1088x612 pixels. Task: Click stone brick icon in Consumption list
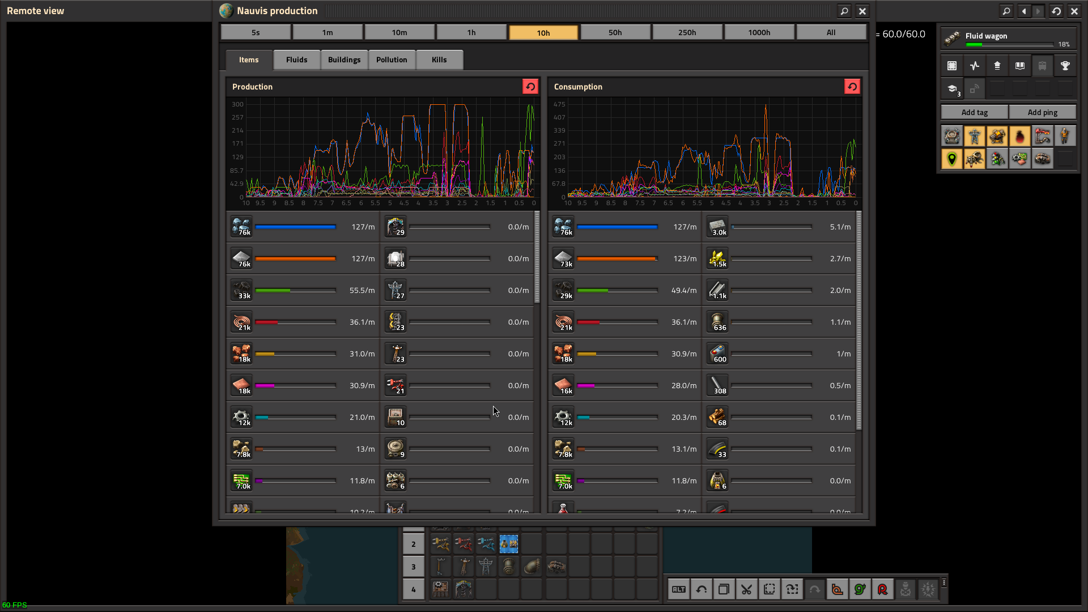coord(717,227)
